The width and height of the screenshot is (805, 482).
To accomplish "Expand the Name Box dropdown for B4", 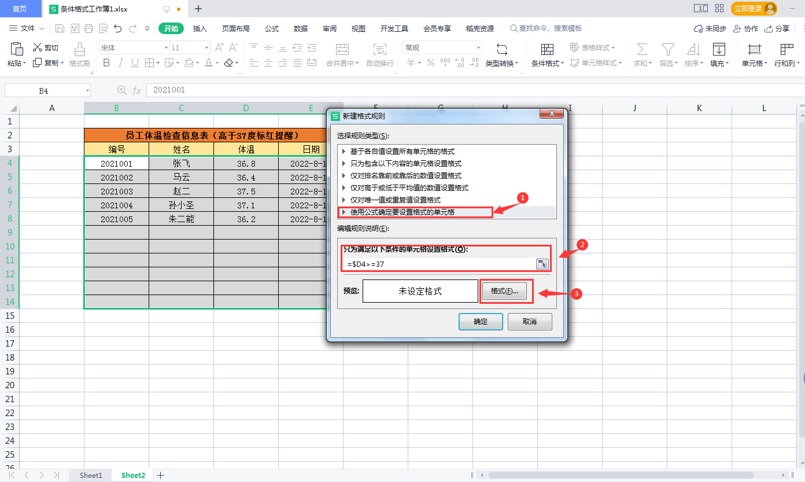I will pyautogui.click(x=87, y=90).
